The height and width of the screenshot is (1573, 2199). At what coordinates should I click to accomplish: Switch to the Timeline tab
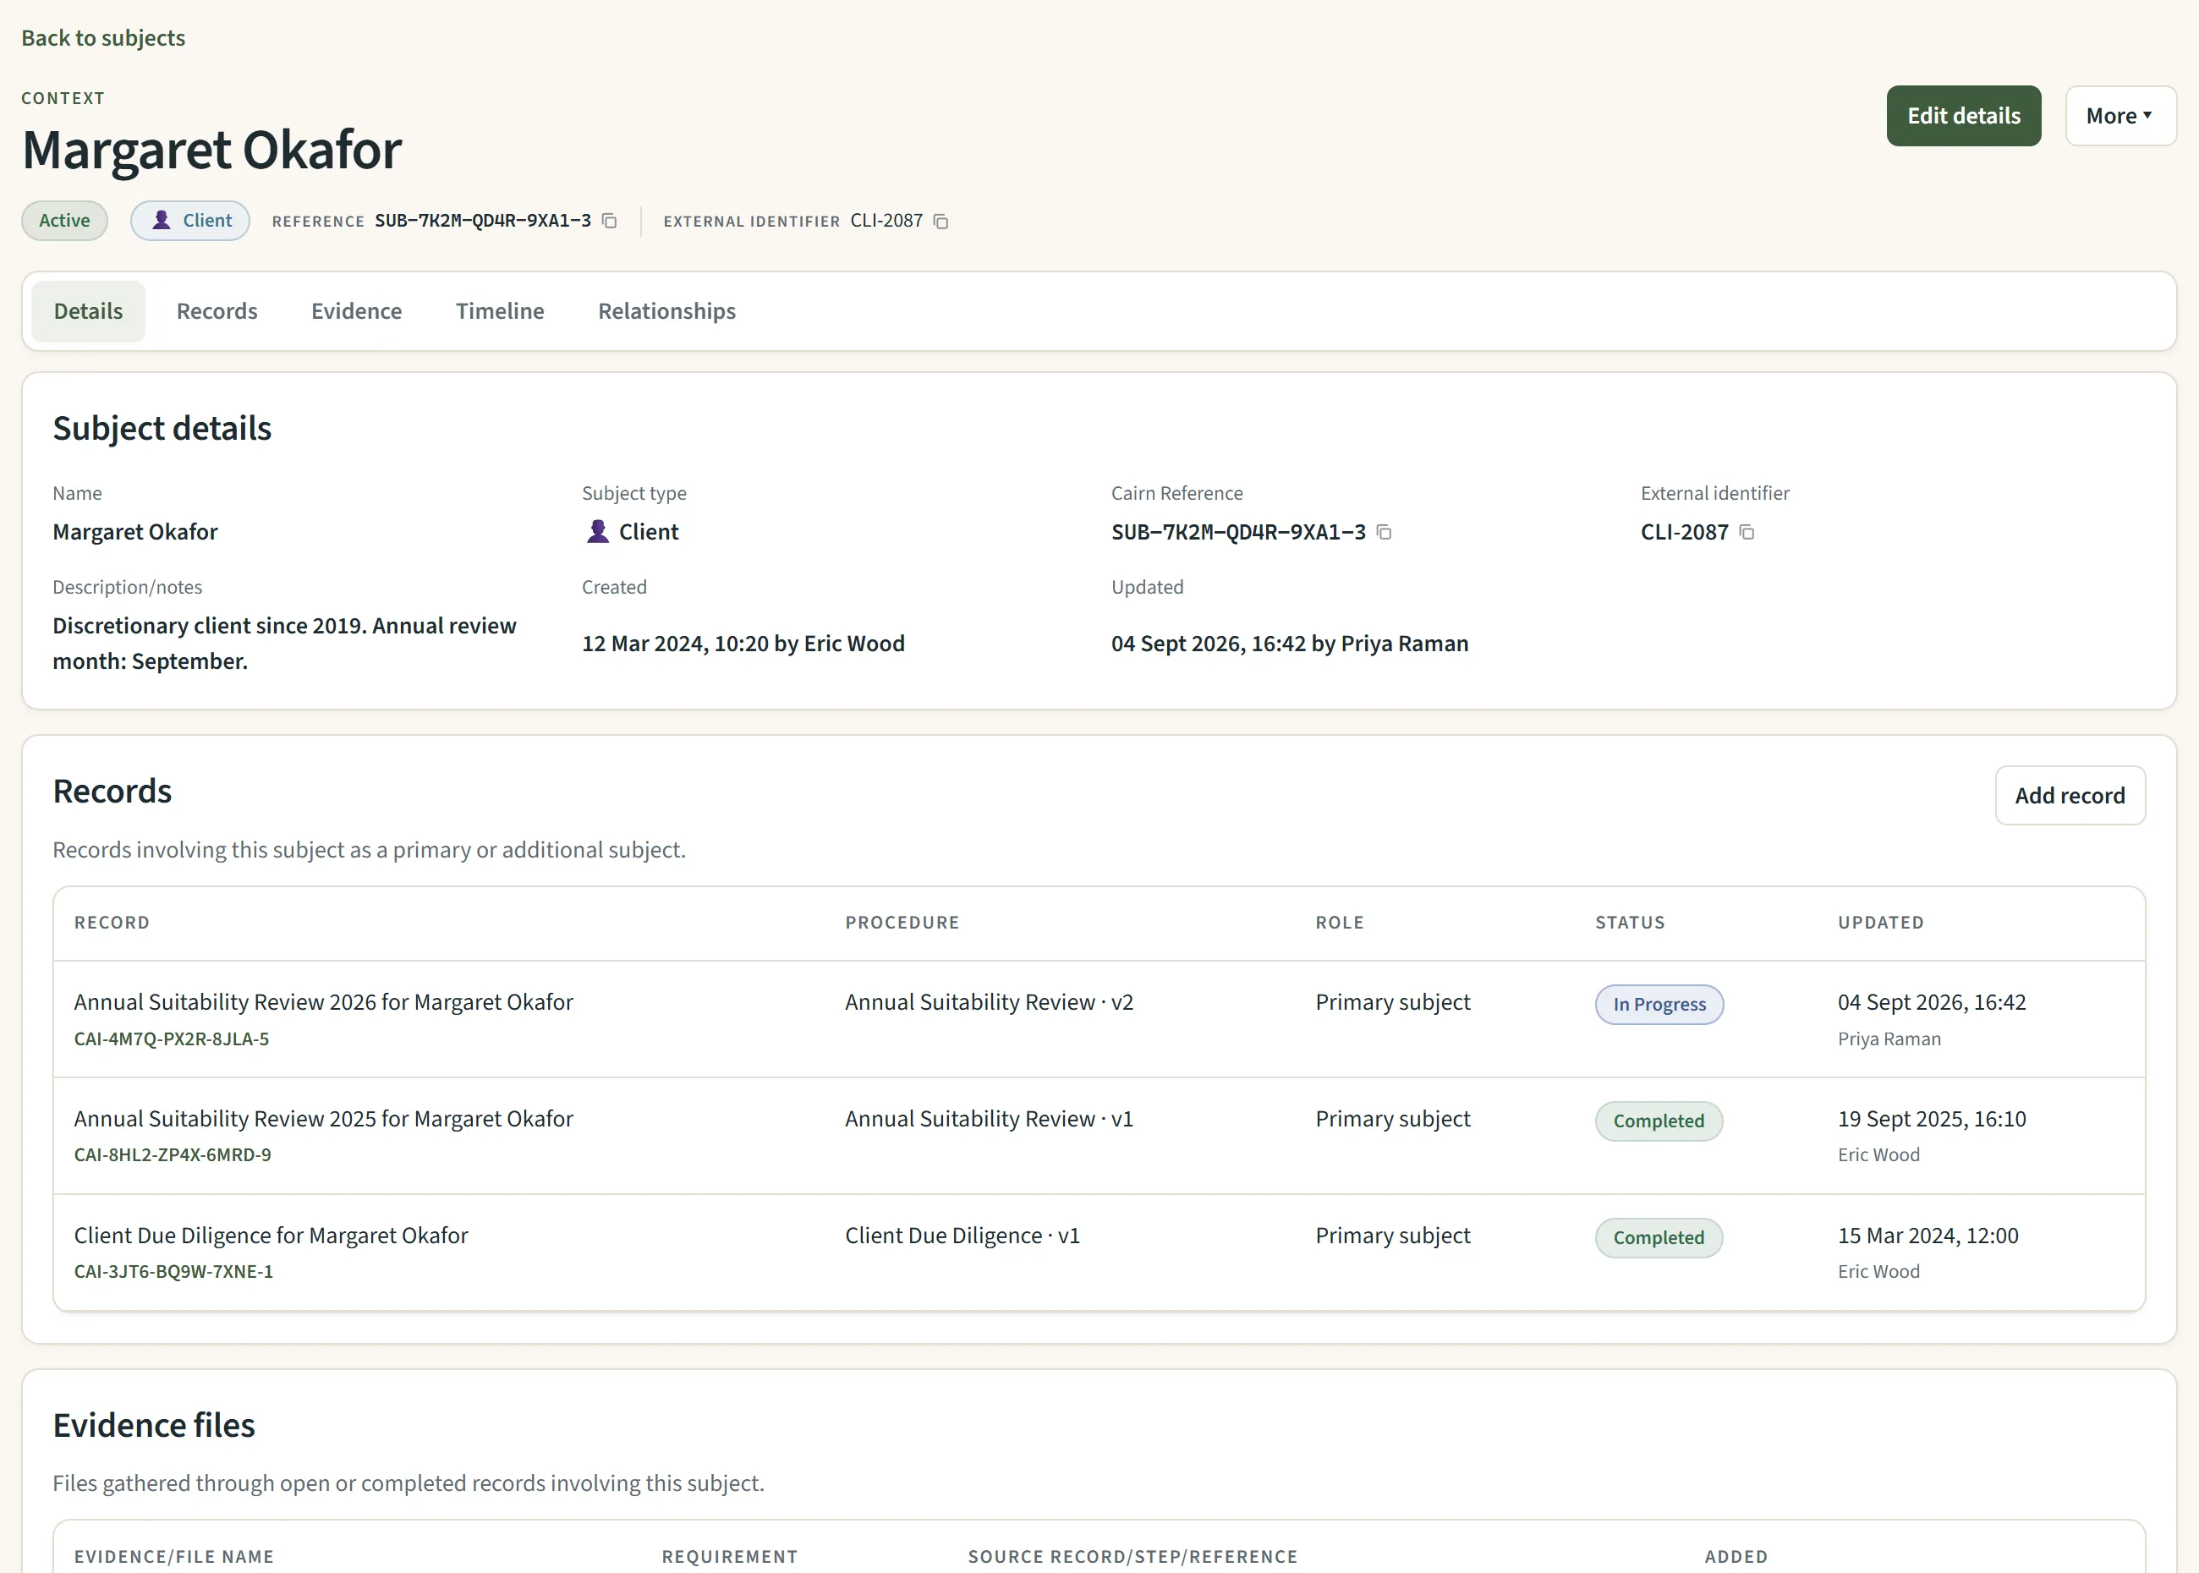500,311
